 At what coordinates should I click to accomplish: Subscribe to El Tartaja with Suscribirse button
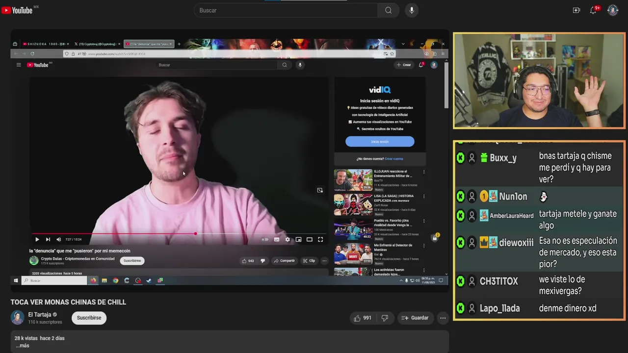[x=89, y=318]
